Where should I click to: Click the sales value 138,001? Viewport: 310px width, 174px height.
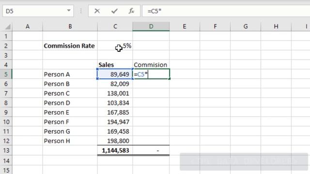pos(115,93)
